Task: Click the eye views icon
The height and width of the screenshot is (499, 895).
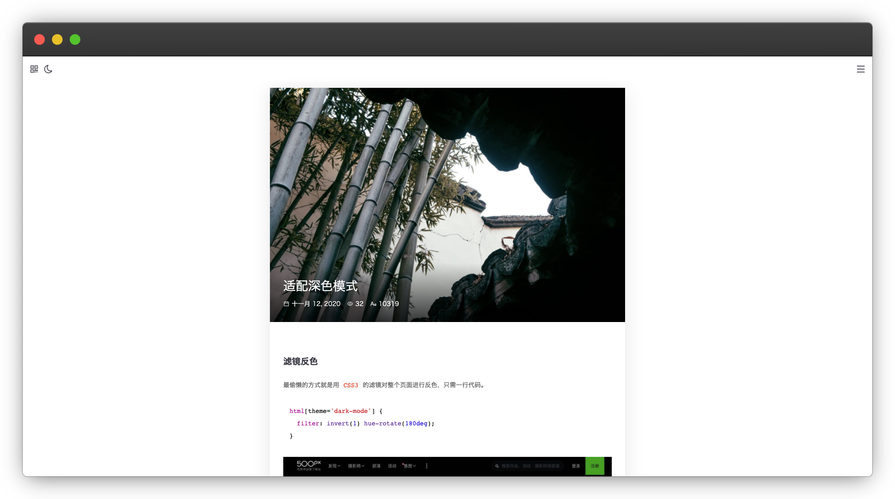Action: coord(350,304)
